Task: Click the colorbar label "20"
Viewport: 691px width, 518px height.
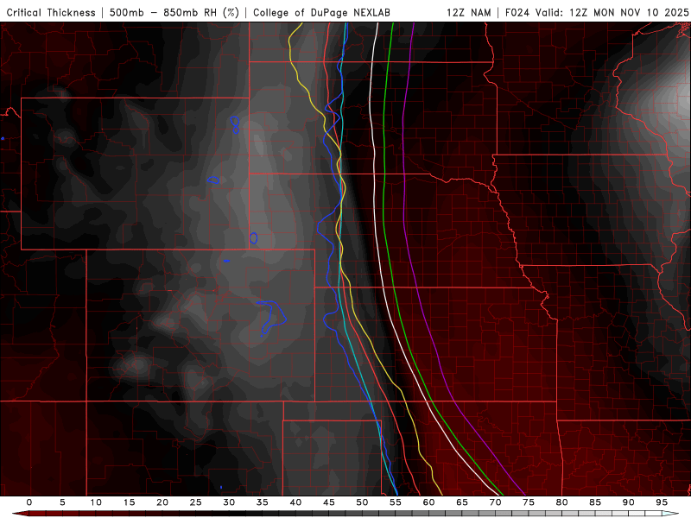Action: (162, 502)
